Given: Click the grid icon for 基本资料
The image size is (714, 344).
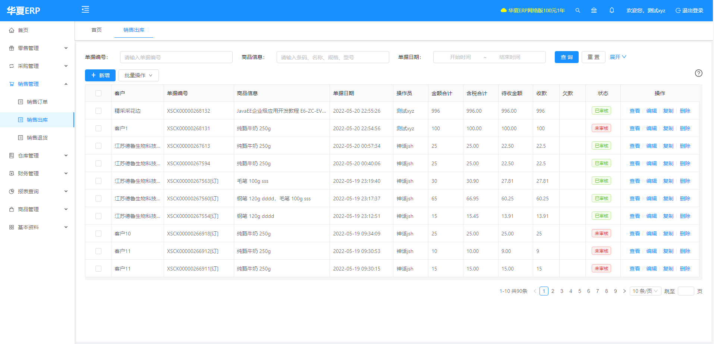Looking at the screenshot, I should [x=12, y=227].
